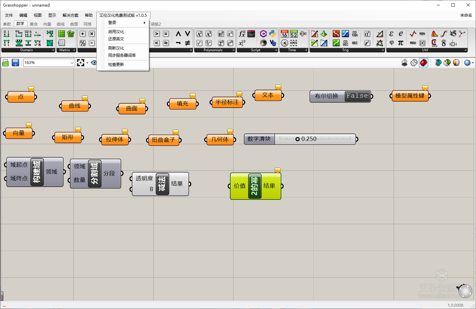Switch to Wireframe preview mode
476x309 pixels.
point(414,63)
